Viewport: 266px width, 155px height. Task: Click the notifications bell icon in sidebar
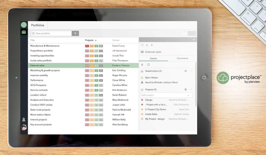24,119
